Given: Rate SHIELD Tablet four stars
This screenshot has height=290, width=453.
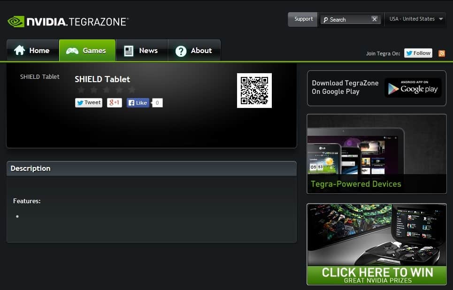Looking at the screenshot, I should [x=119, y=90].
